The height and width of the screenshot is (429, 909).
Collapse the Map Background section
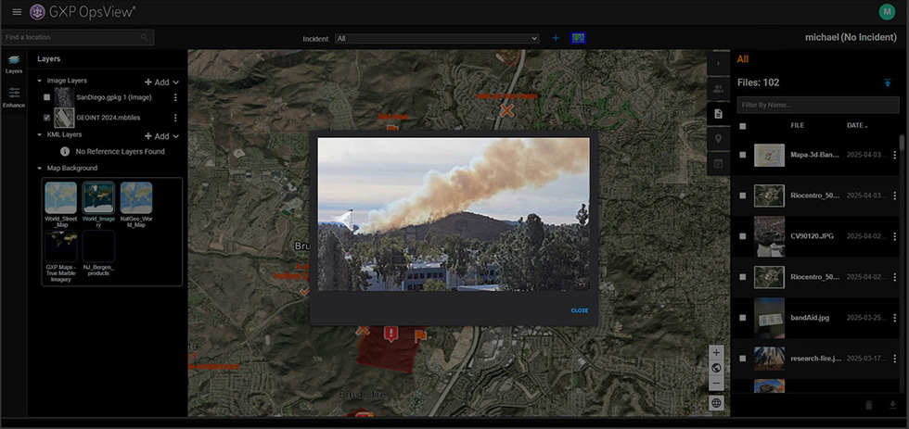click(x=40, y=168)
